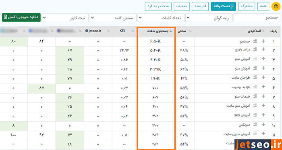Click the monthly search value ۶.۵۰K

click(155, 42)
